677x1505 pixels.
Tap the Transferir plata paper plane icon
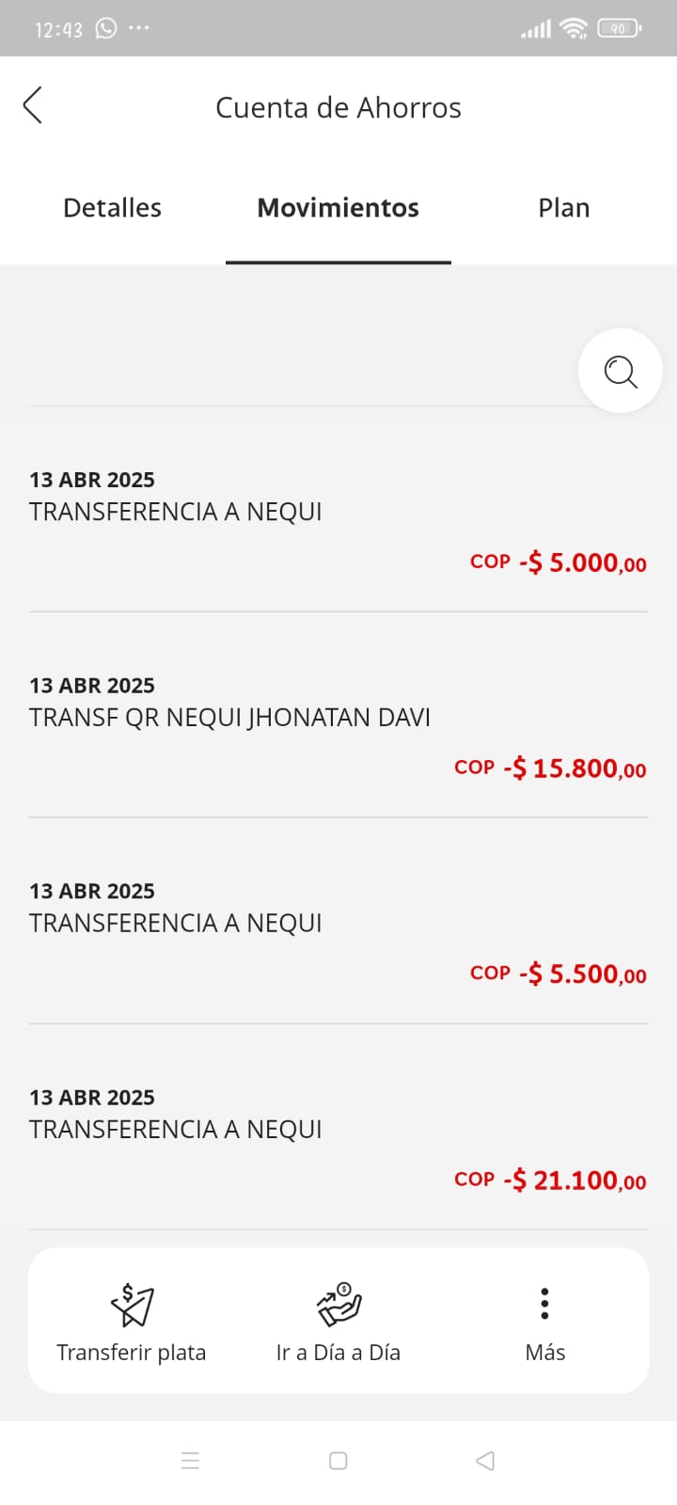132,1305
